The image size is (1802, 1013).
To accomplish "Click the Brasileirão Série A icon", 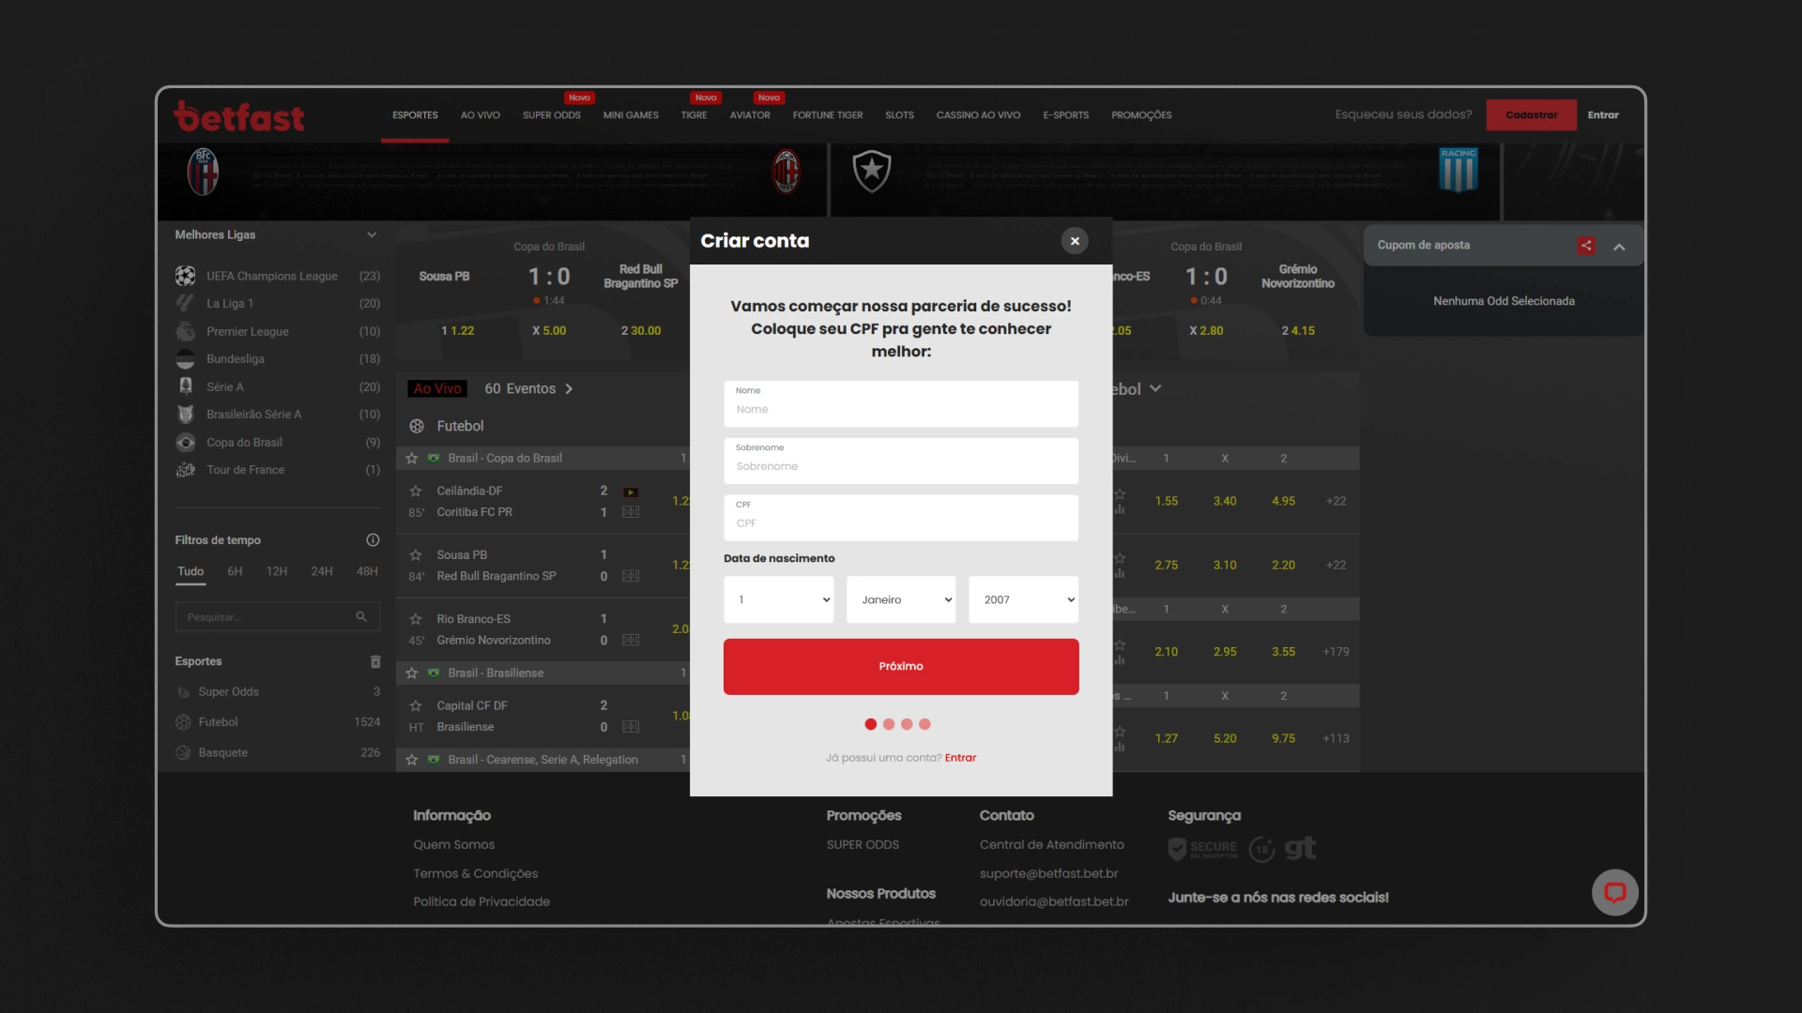I will 186,414.
